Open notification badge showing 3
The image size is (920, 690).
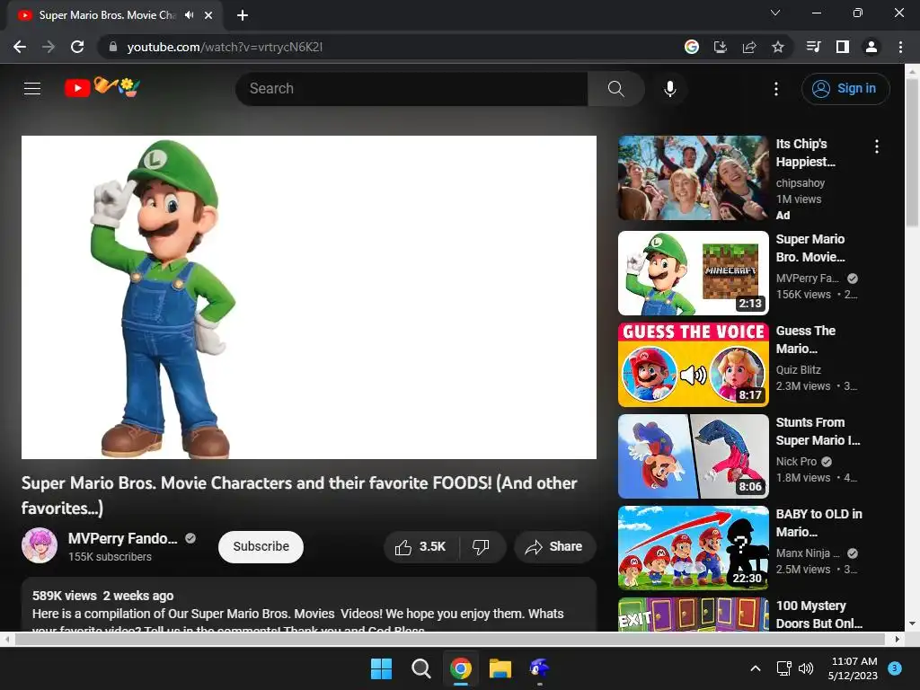click(895, 668)
